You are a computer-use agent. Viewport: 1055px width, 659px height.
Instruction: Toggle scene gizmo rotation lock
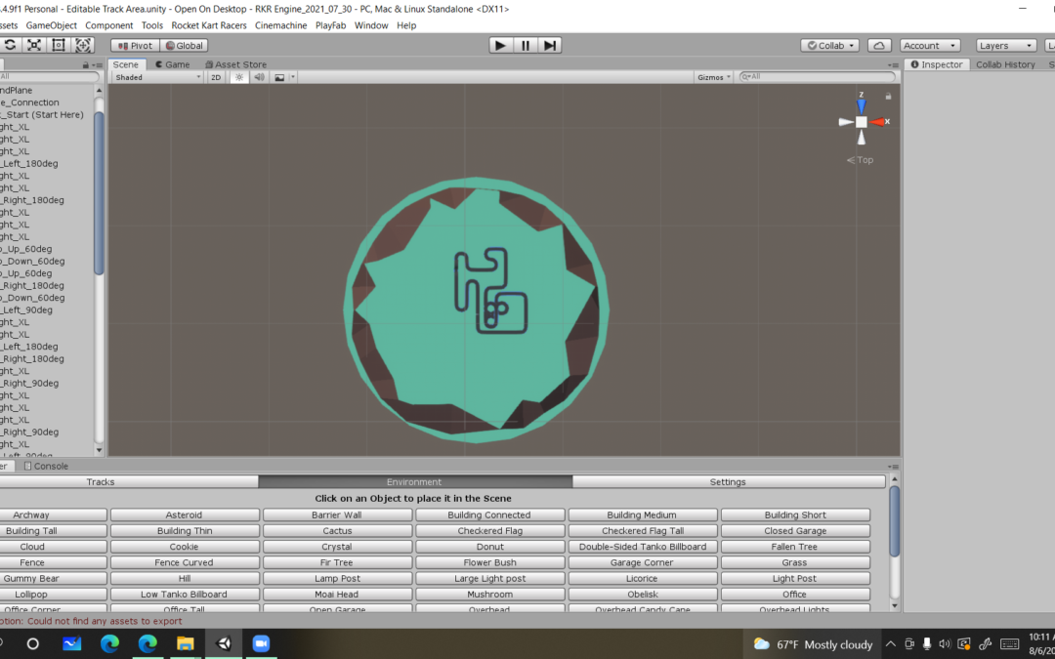(x=888, y=96)
